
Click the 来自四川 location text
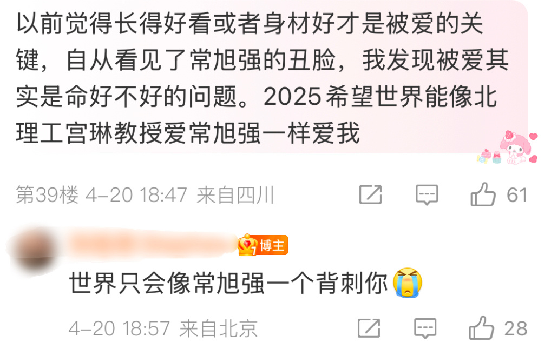tap(235, 195)
